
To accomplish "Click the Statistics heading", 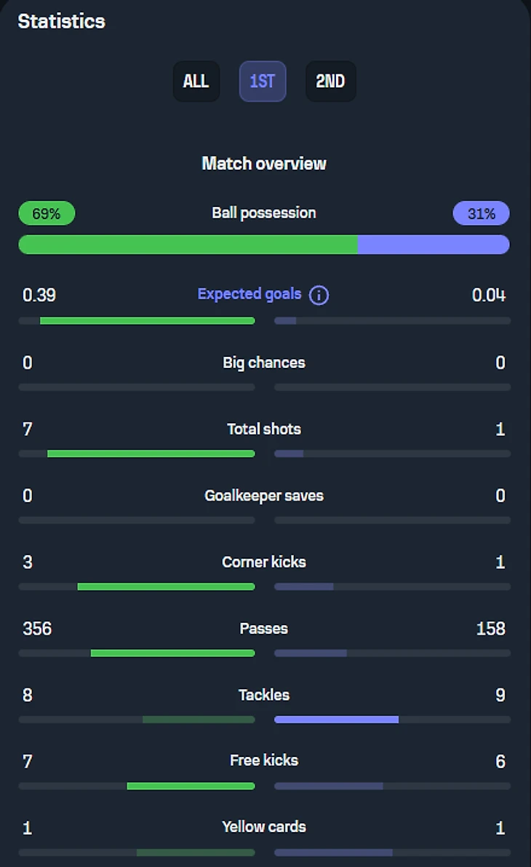I will click(x=62, y=21).
